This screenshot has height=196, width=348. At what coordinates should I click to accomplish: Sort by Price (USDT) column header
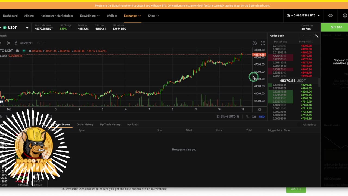click(x=306, y=42)
